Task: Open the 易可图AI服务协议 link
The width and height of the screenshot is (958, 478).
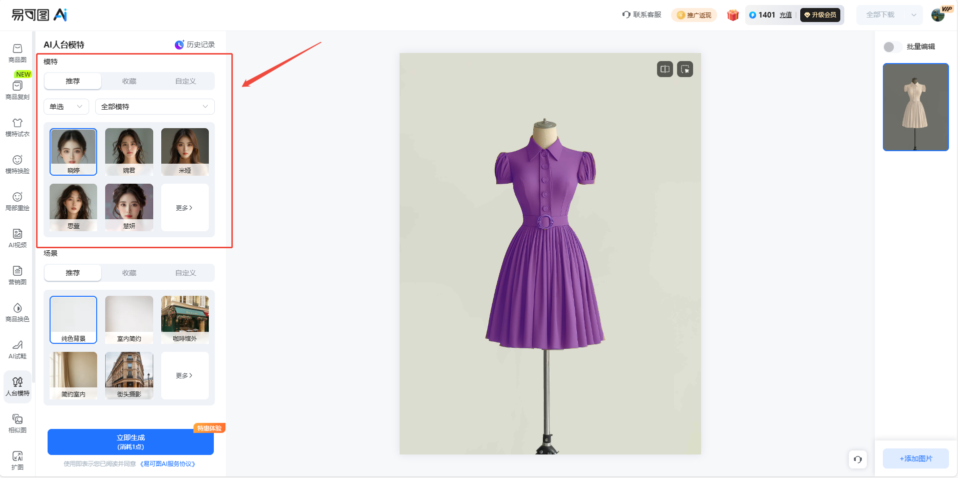Action: pyautogui.click(x=168, y=464)
